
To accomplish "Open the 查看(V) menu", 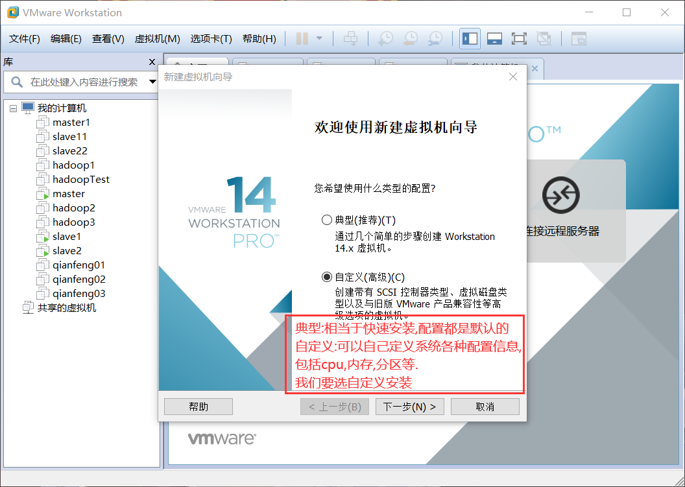I will click(108, 38).
